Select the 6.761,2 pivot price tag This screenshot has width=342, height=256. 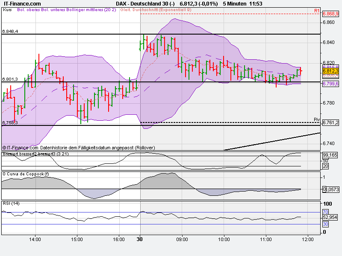330,122
